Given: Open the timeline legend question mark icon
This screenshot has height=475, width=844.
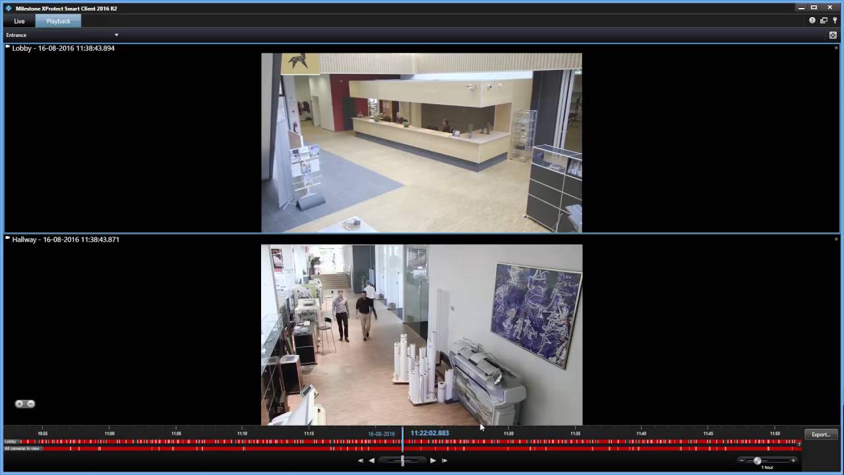Looking at the screenshot, I should click(799, 445).
